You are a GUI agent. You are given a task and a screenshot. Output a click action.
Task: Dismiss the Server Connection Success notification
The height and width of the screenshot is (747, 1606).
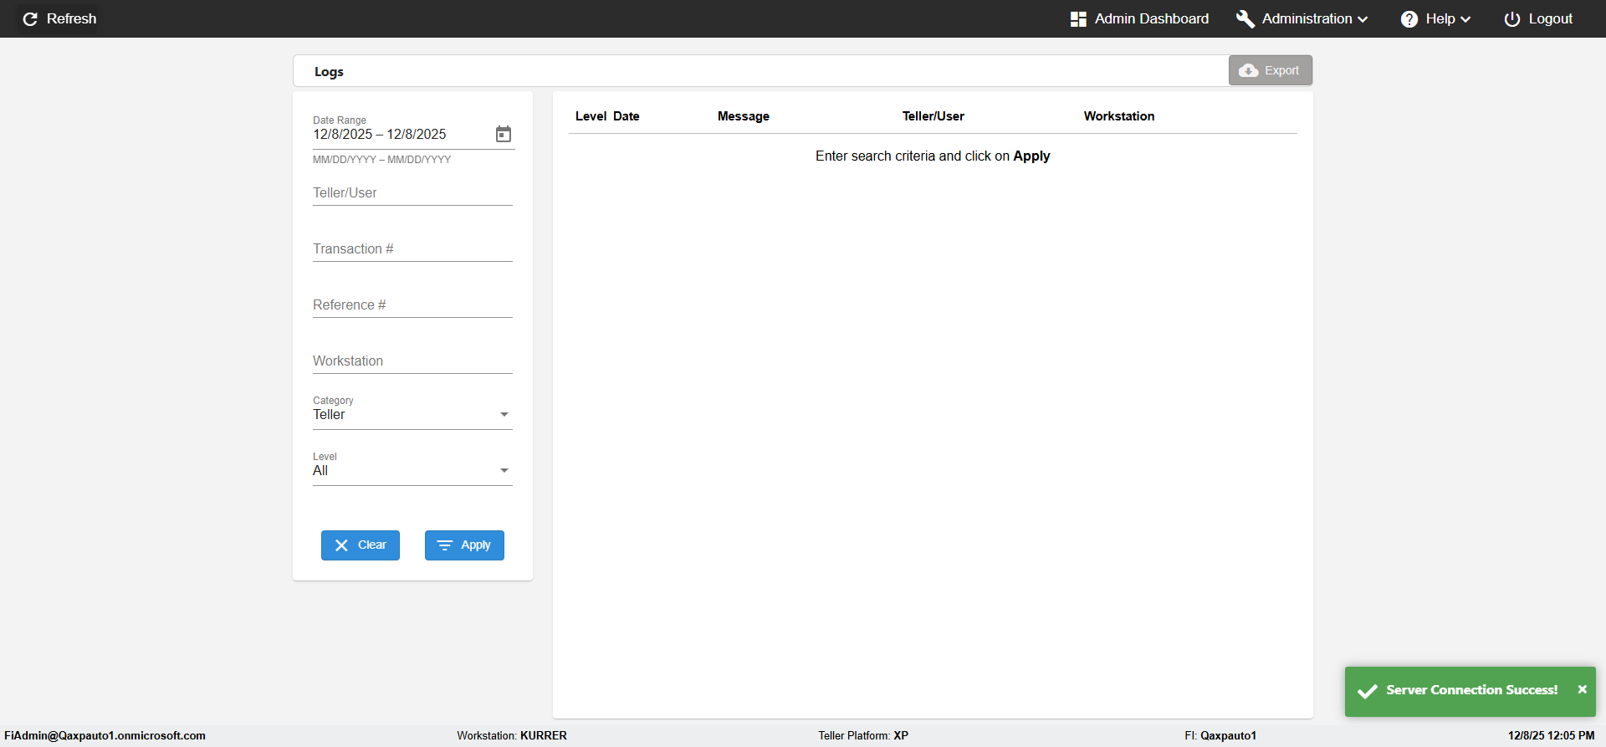(1582, 689)
